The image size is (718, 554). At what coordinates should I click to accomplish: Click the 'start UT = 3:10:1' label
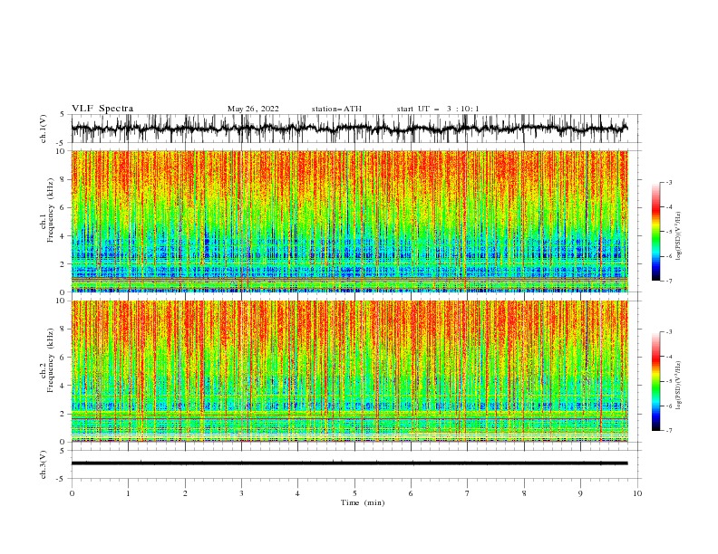tap(438, 109)
